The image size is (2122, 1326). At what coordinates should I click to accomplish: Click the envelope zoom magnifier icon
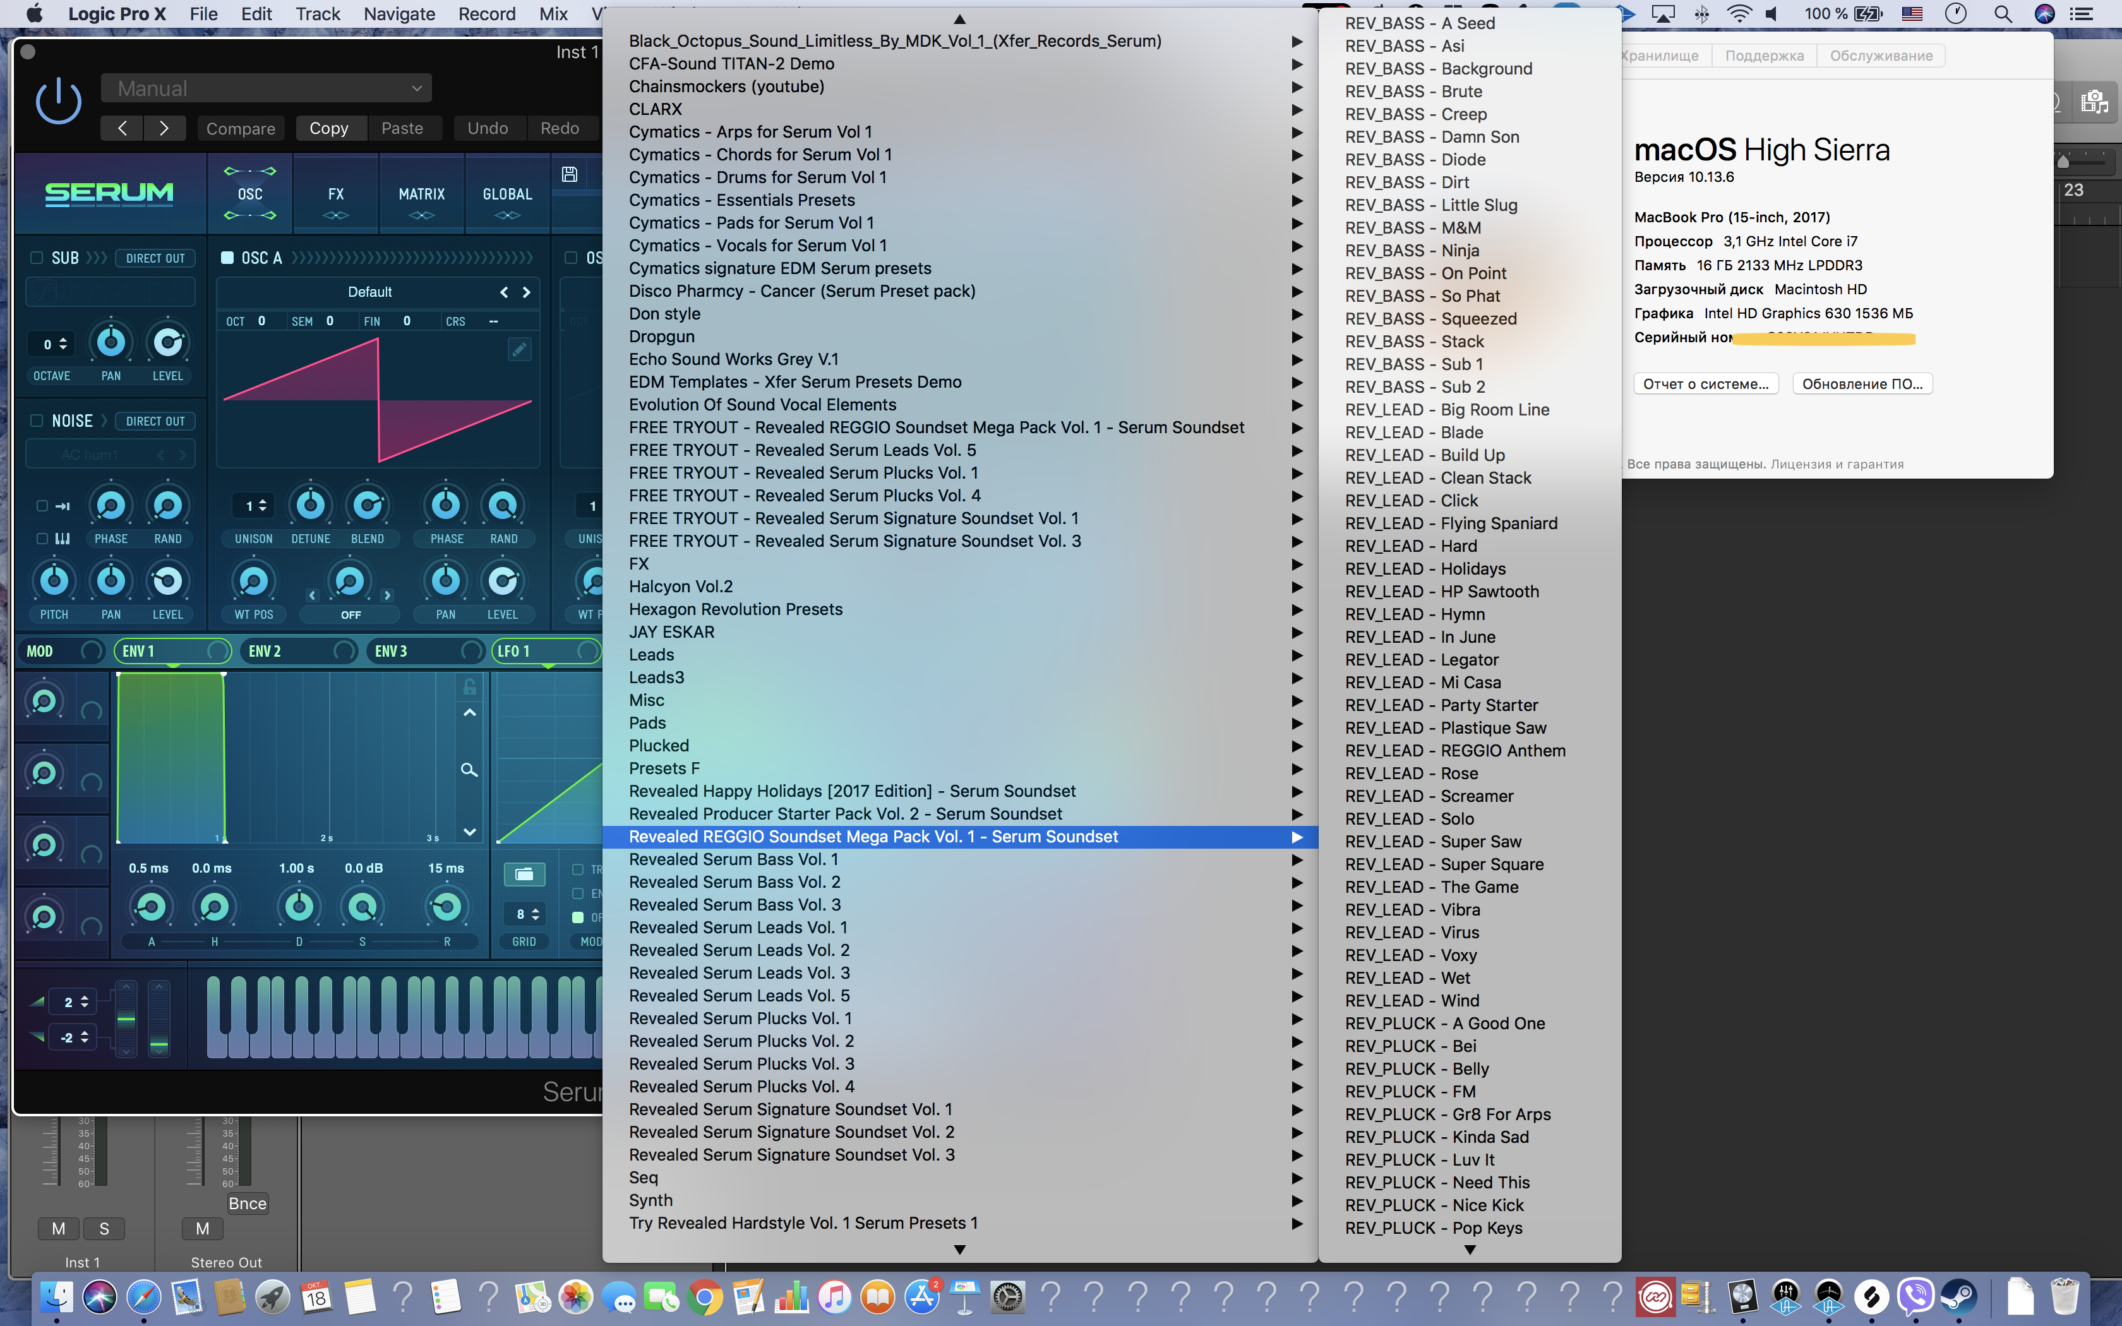(469, 770)
